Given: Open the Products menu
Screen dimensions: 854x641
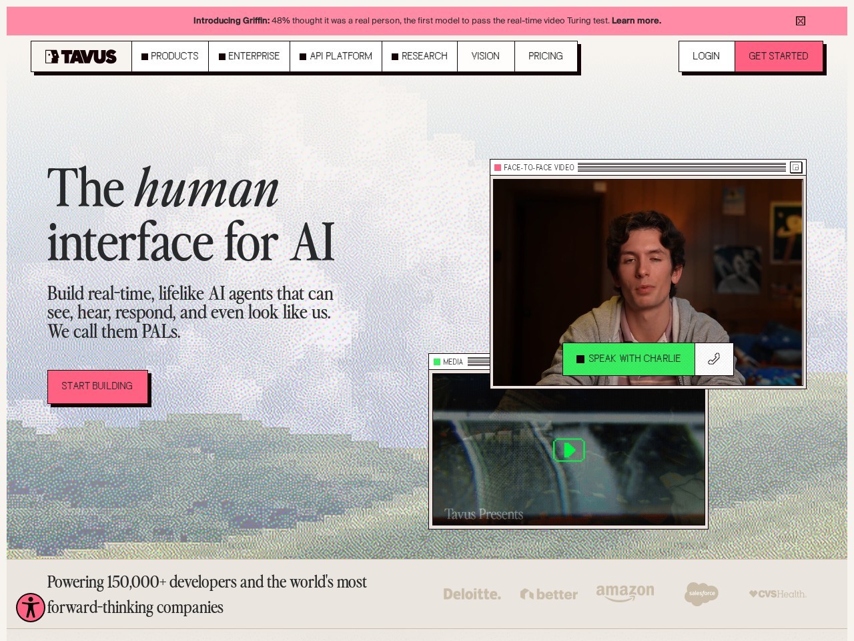Looking at the screenshot, I should pyautogui.click(x=170, y=56).
